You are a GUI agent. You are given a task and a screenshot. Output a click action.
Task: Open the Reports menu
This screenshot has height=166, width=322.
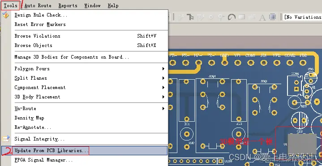point(68,5)
